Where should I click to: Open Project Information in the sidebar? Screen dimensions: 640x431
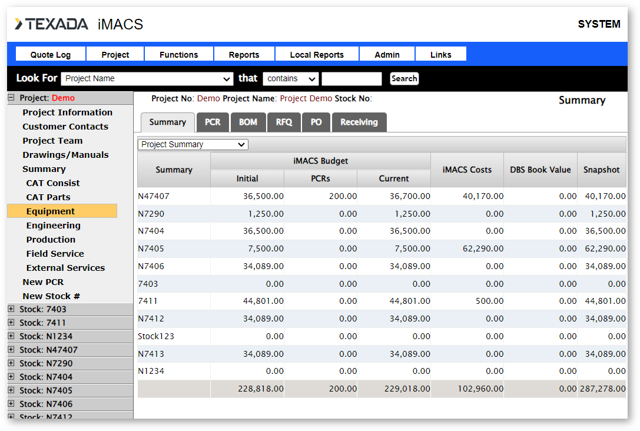coord(67,112)
